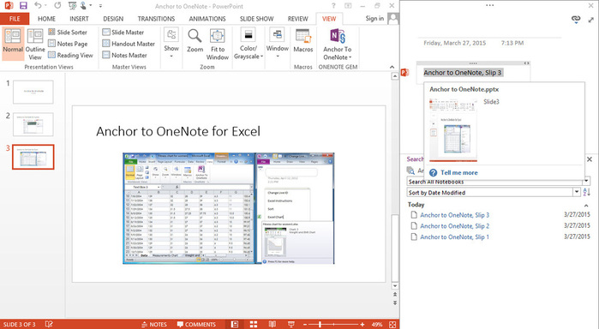Click the slide title Anchor to OneNote for Excel
This screenshot has width=599, height=329.
point(178,131)
